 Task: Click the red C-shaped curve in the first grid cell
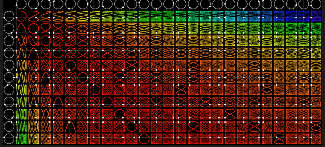[22, 16]
